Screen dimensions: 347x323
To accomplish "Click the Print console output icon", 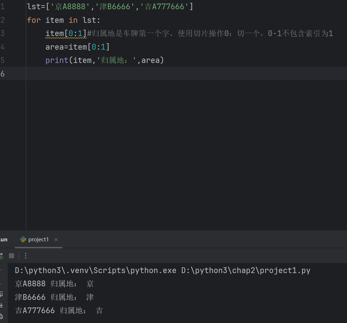I will tap(1, 316).
